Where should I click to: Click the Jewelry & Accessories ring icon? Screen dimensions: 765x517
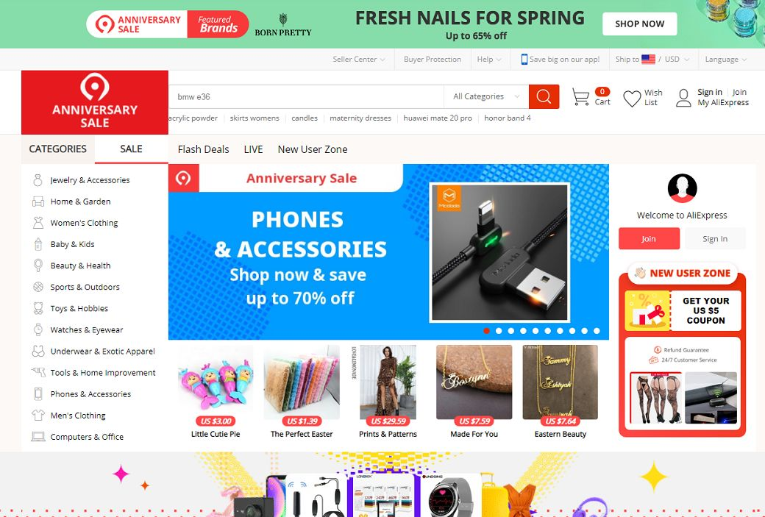click(x=38, y=180)
